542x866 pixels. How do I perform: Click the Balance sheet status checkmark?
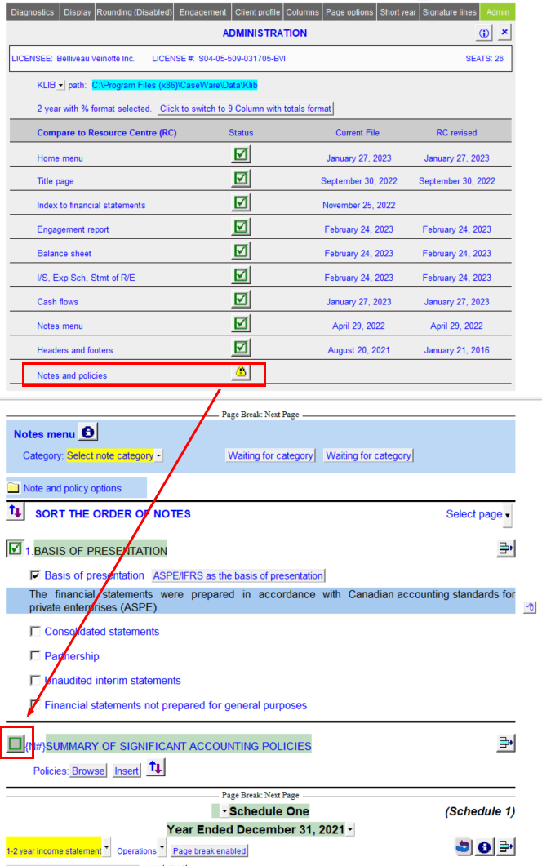pyautogui.click(x=241, y=251)
